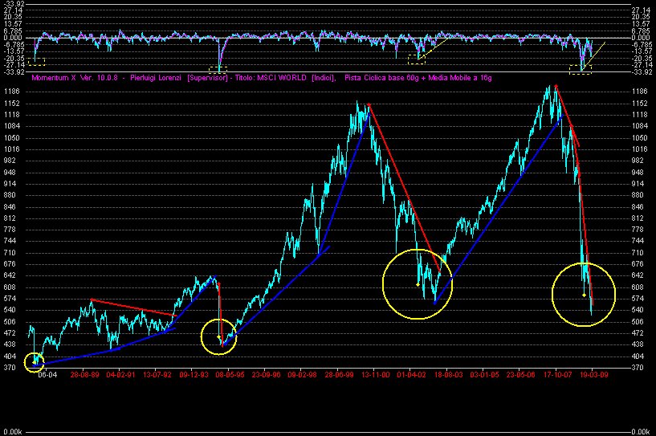The image size is (656, 436).
Task: Click the Media Mobile a 16g text
Action: tap(460, 78)
